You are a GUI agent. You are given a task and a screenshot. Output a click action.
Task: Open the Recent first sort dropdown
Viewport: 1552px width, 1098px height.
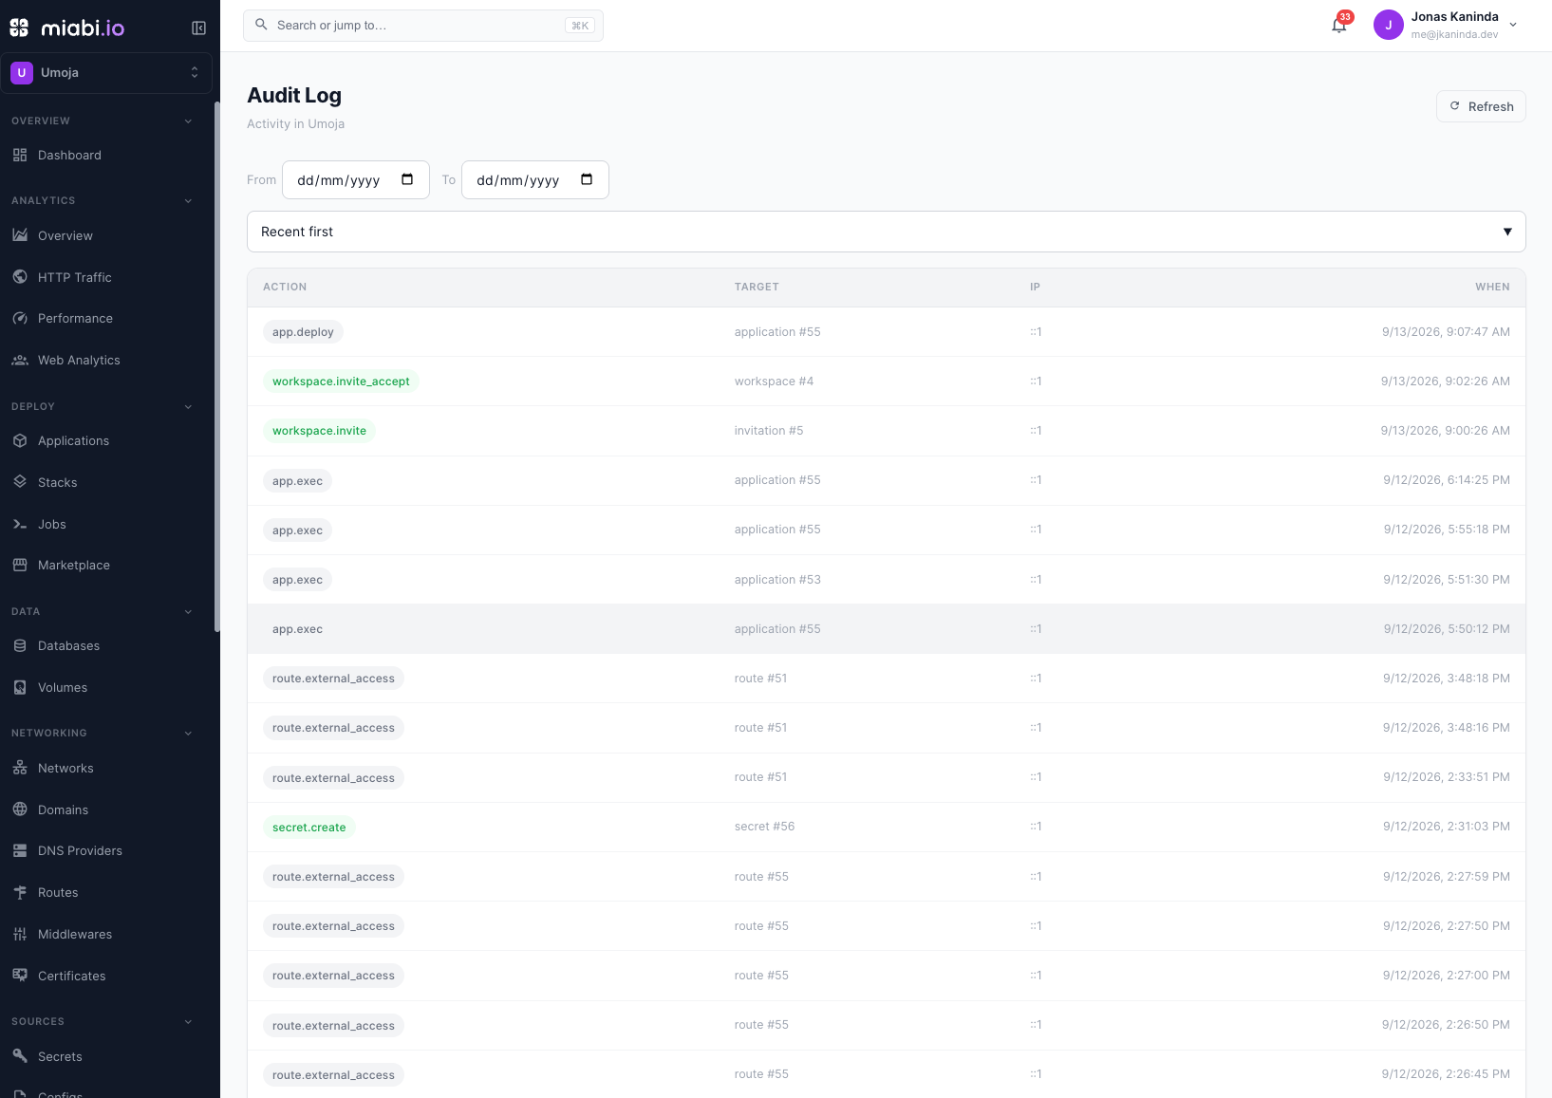pos(886,232)
